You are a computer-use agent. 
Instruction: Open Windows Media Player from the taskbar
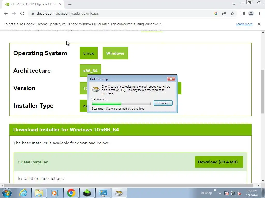point(55,193)
